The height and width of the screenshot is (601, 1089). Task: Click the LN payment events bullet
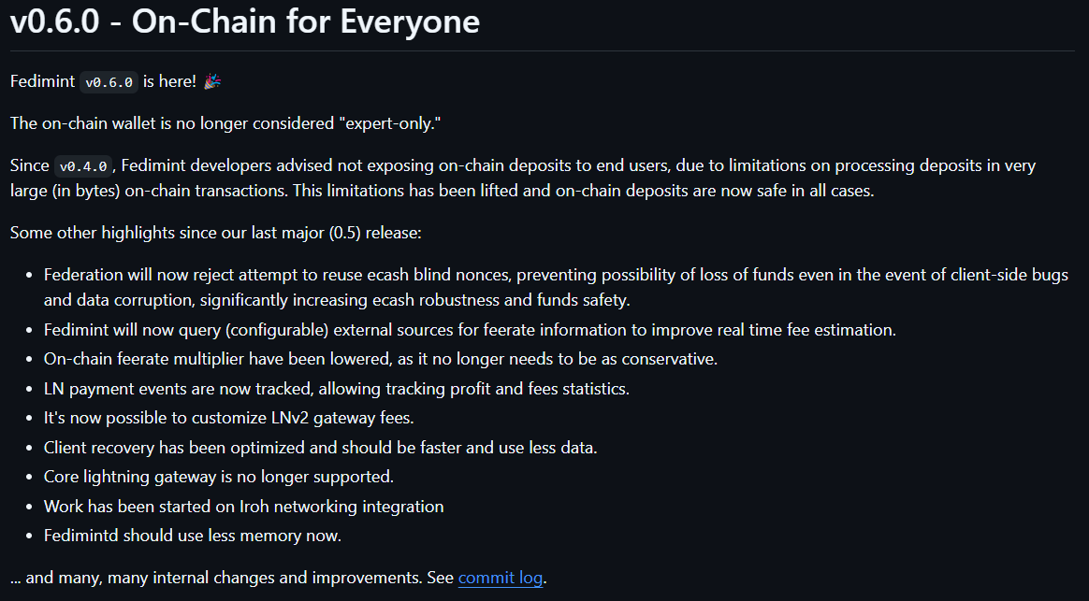(336, 389)
